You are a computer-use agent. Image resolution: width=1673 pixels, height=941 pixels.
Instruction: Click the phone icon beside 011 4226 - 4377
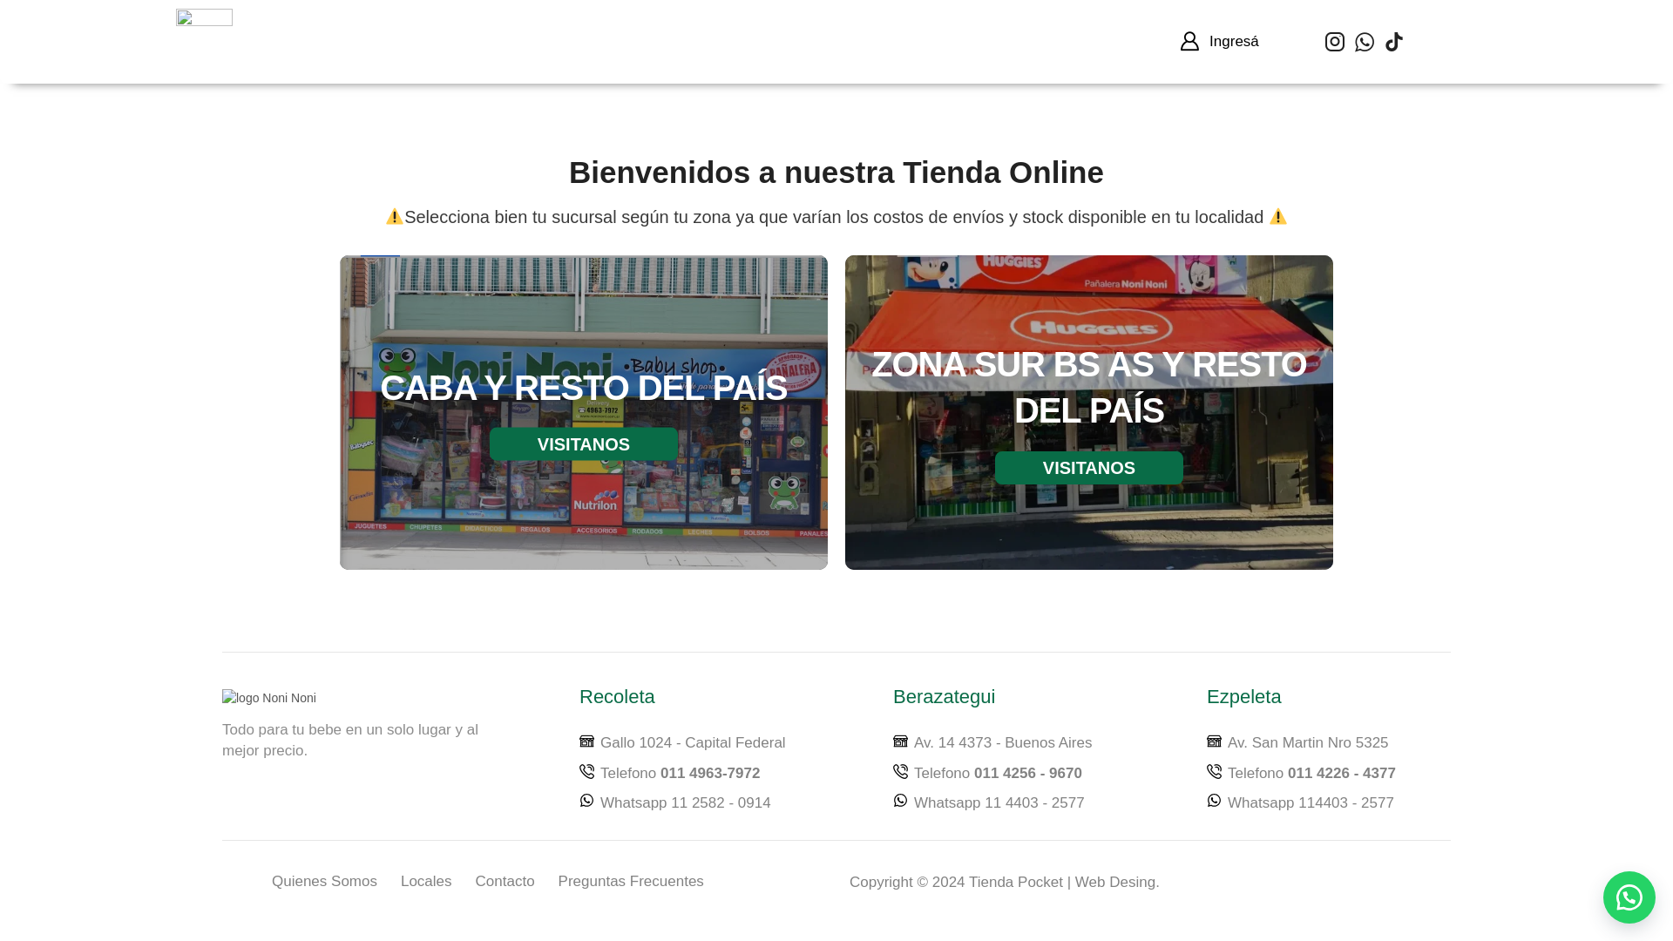[x=1214, y=771]
